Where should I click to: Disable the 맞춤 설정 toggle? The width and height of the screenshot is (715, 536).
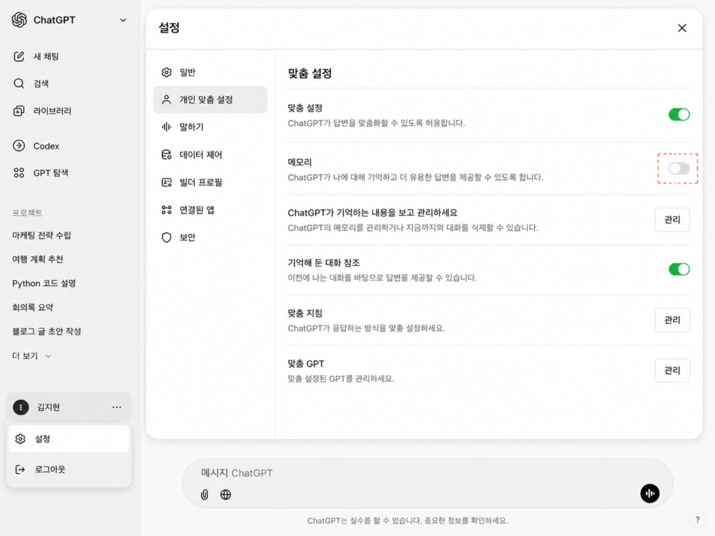pyautogui.click(x=679, y=114)
